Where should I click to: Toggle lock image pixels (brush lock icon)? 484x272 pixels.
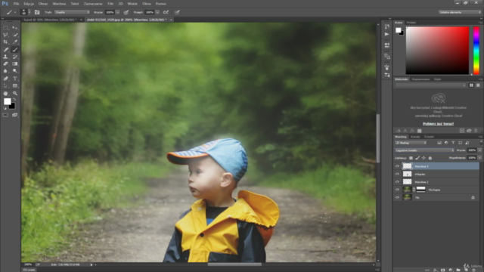tap(417, 158)
